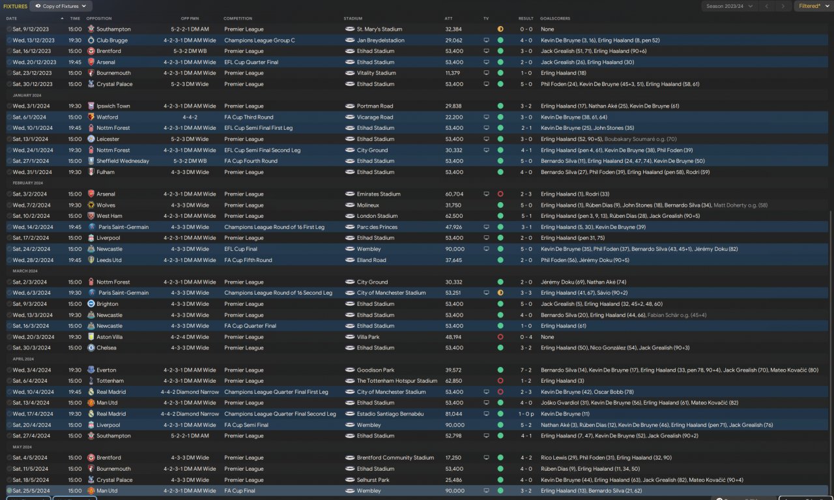Open the Copy of Fixtures view dropdown
The width and height of the screenshot is (834, 500).
click(x=60, y=6)
